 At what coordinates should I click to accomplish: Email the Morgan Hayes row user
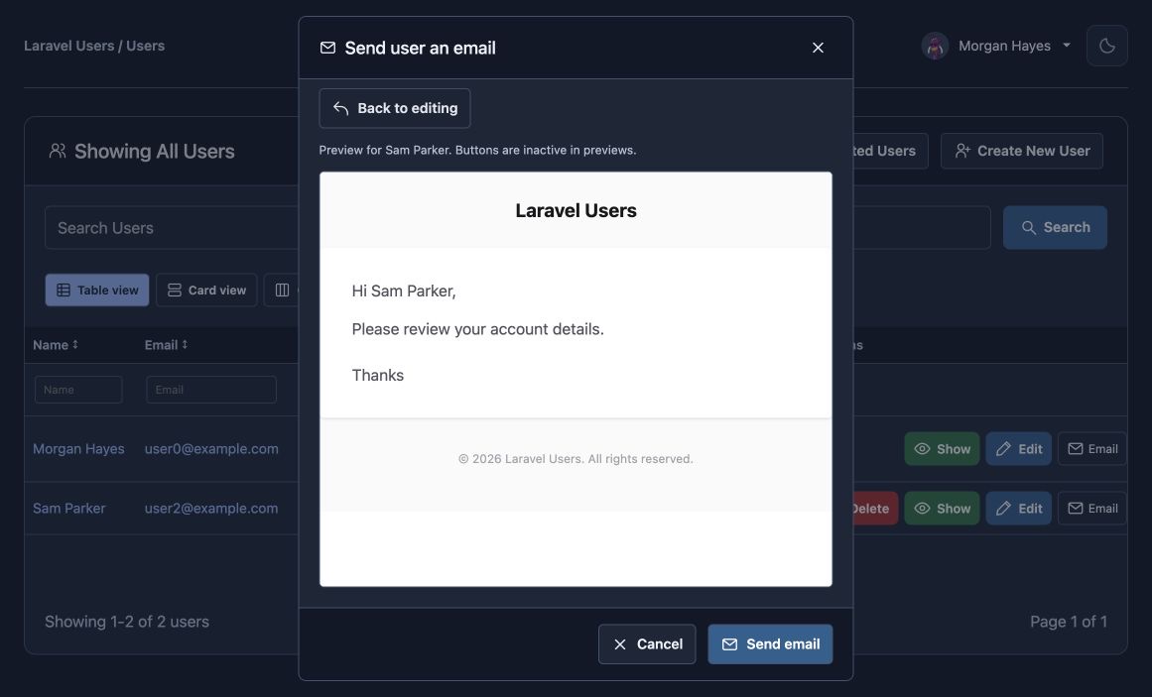pos(1092,449)
